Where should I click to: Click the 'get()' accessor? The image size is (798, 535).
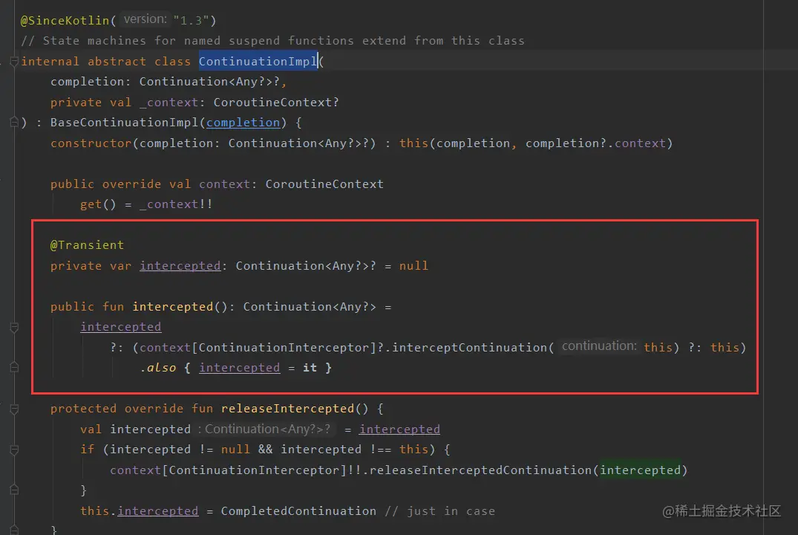point(98,204)
